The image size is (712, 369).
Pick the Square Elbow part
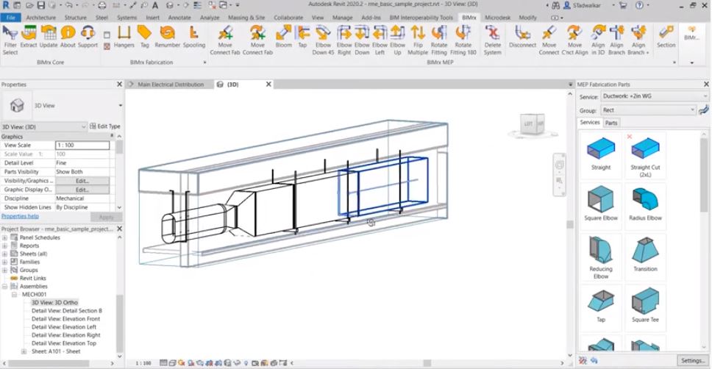(x=601, y=204)
